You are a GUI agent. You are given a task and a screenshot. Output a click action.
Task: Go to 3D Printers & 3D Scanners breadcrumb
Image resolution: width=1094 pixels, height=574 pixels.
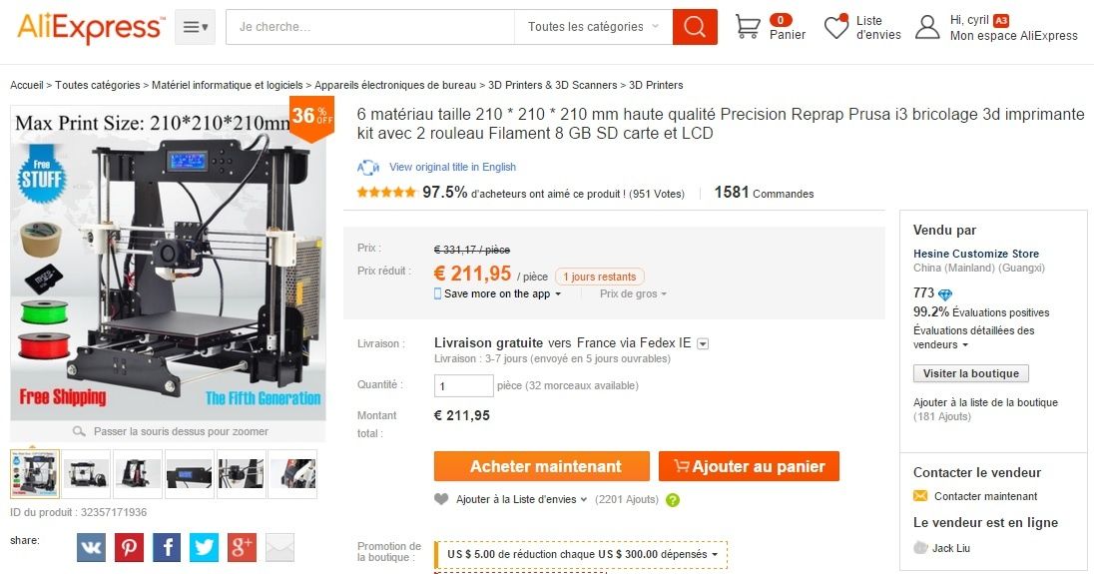point(553,85)
